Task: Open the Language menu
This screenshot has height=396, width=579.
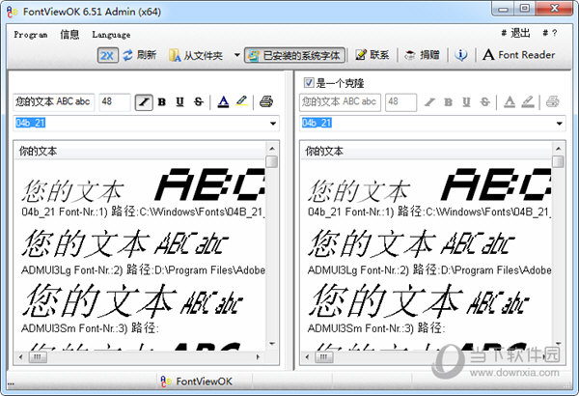Action: pos(111,35)
